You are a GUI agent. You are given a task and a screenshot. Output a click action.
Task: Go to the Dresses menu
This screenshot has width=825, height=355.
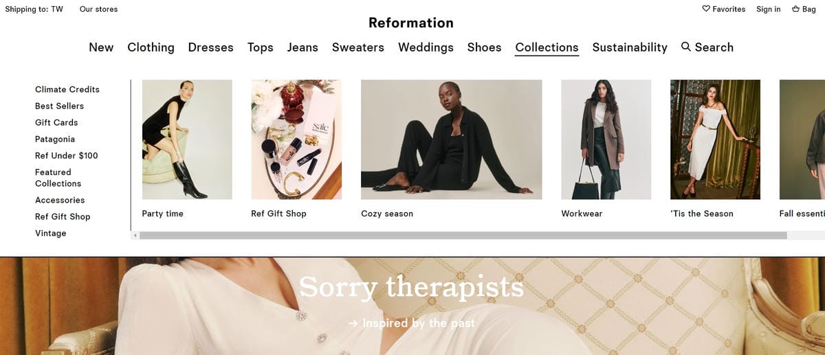coord(210,47)
